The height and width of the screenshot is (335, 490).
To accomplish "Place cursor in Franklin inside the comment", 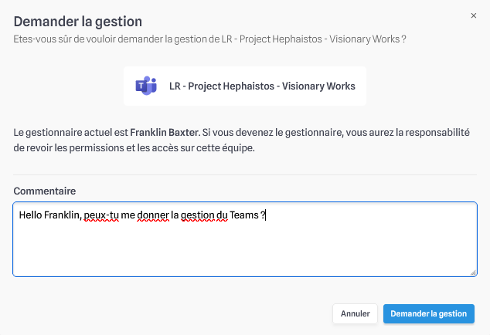I will [62, 215].
